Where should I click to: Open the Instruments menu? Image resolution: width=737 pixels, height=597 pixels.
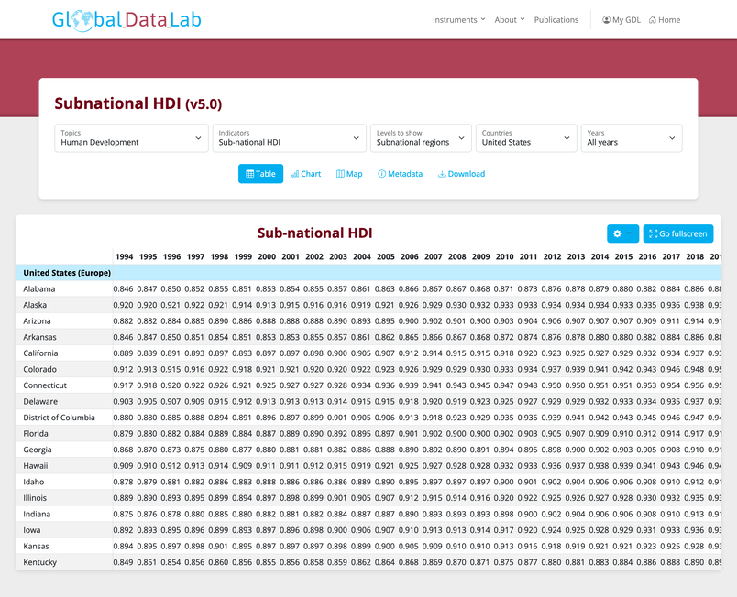(459, 19)
